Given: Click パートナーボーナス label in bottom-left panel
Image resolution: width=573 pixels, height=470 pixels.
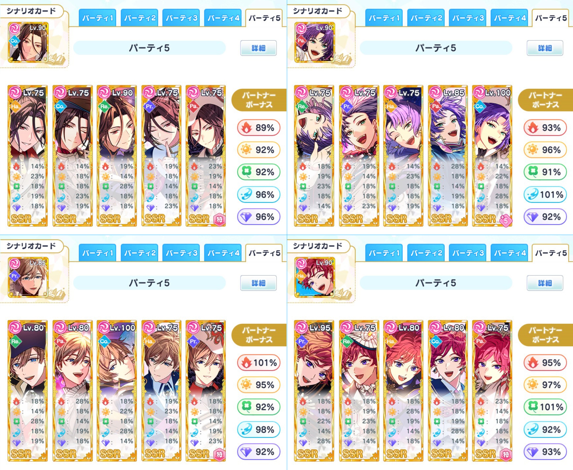Looking at the screenshot, I should [259, 335].
